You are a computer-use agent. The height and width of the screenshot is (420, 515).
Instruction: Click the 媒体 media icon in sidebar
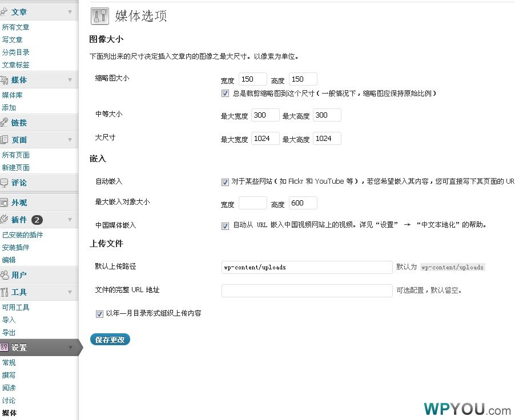4,80
